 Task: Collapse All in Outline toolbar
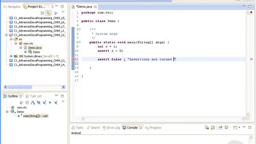[x=27, y=102]
